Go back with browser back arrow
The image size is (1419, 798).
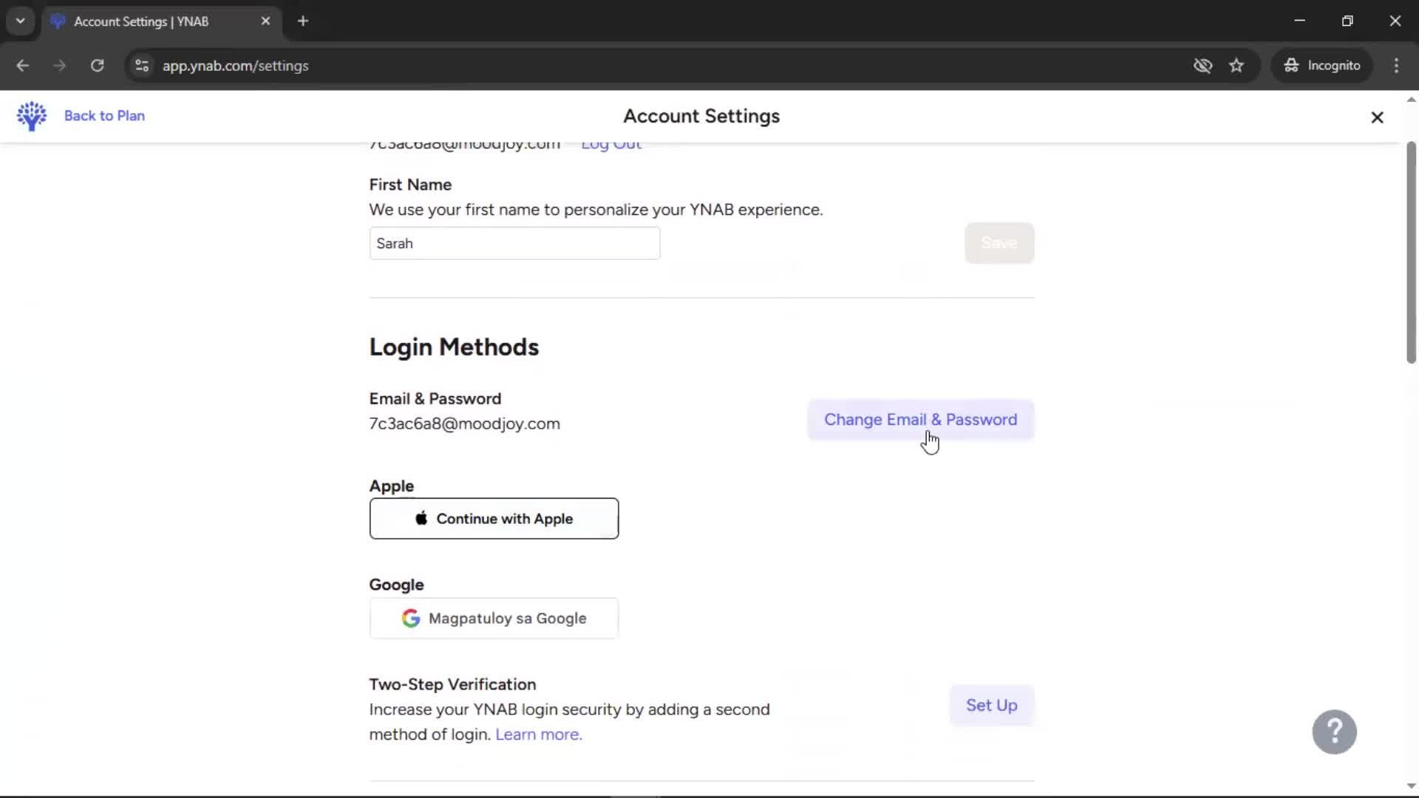(23, 66)
